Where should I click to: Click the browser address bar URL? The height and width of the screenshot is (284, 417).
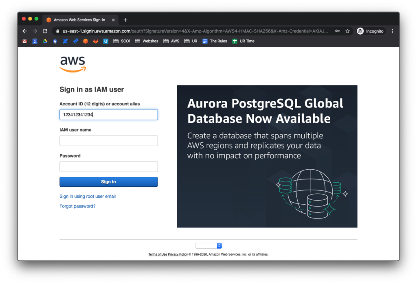point(195,31)
